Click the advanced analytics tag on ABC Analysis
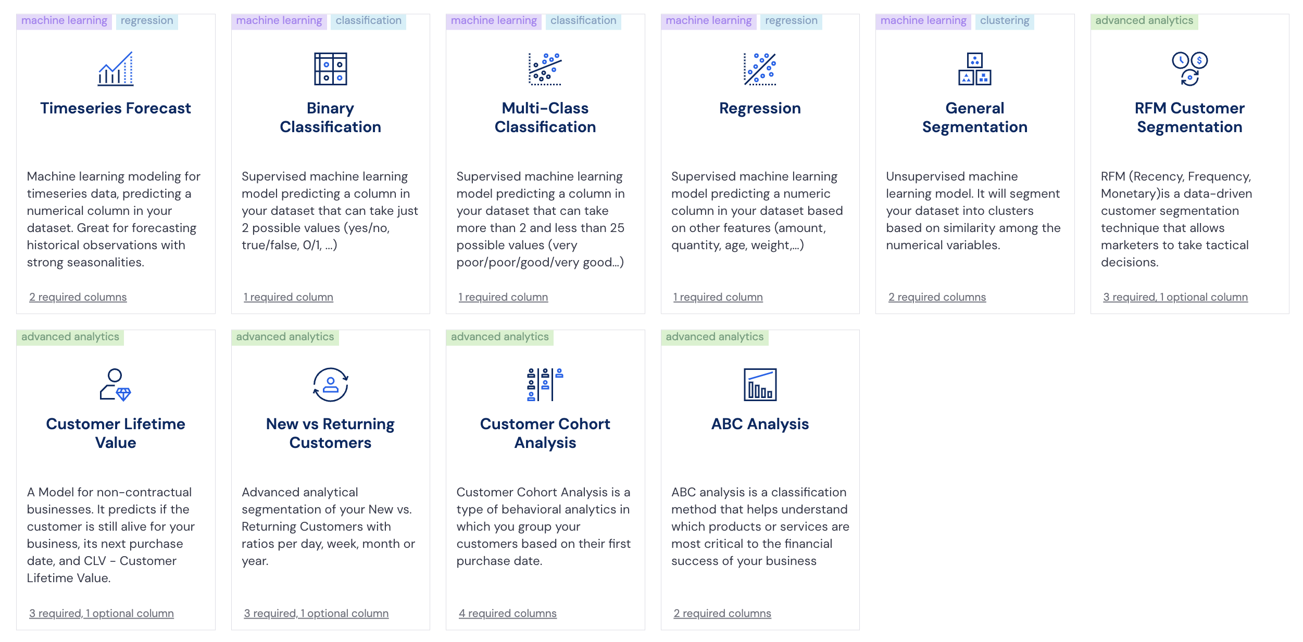This screenshot has width=1303, height=642. (x=715, y=337)
